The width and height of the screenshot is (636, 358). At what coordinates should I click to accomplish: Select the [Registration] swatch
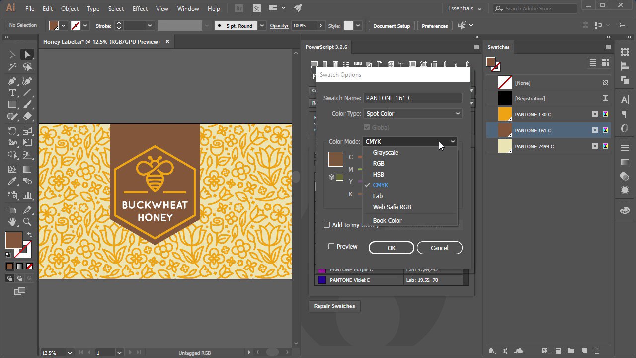[x=549, y=98]
